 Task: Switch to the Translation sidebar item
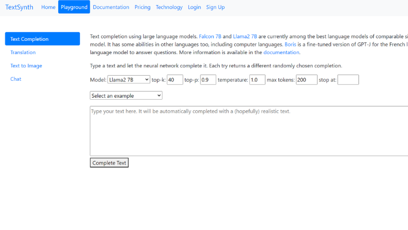[23, 52]
